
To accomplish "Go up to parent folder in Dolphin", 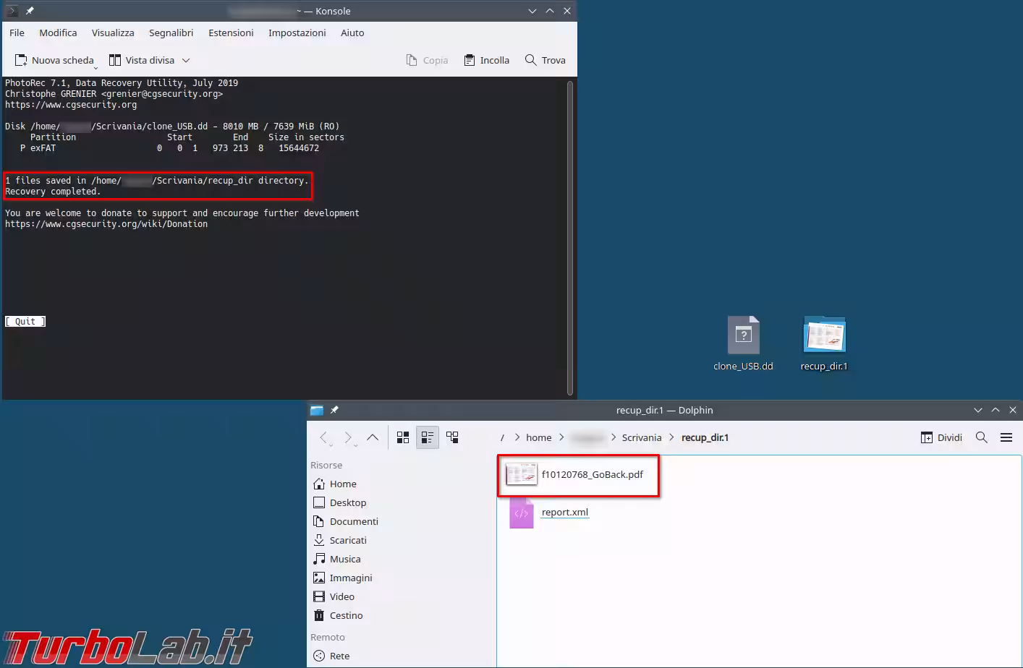I will tap(373, 437).
